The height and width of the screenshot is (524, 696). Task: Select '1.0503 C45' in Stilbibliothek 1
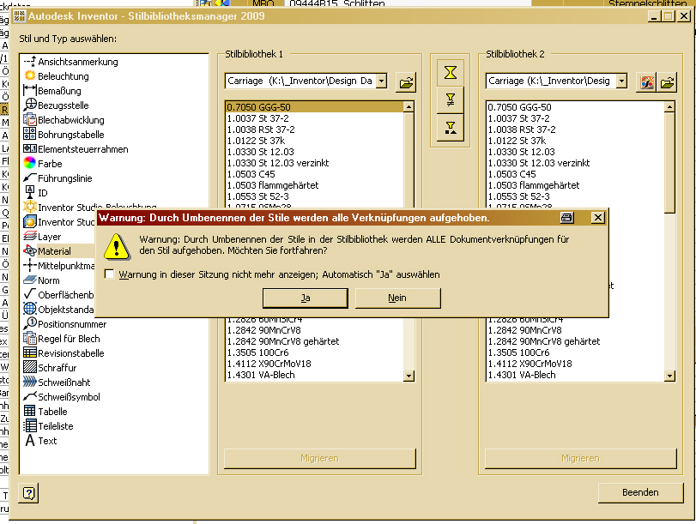251,174
